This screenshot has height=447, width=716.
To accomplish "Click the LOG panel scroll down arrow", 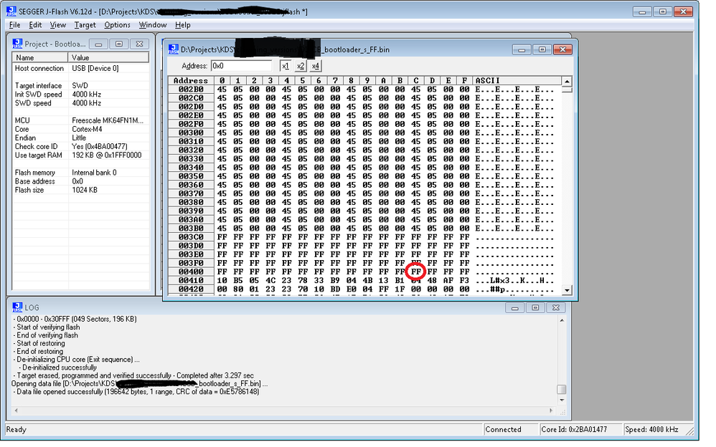I will [562, 400].
